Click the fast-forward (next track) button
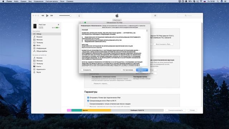229x129 pixels. point(52,15)
